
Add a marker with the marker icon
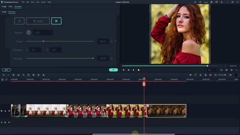click(x=195, y=75)
